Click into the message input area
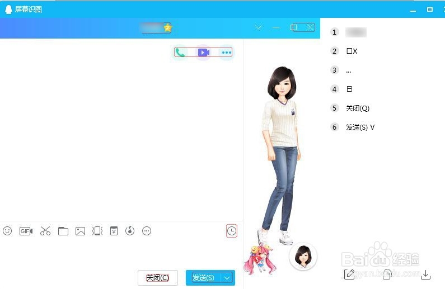Image resolution: width=445 pixels, height=289 pixels. click(x=121, y=254)
